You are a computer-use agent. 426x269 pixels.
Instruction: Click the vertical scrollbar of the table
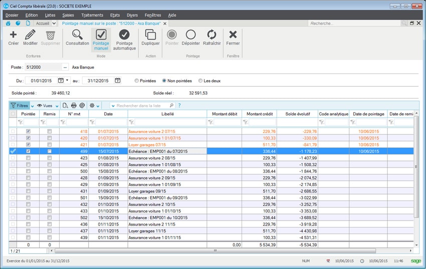click(x=416, y=167)
